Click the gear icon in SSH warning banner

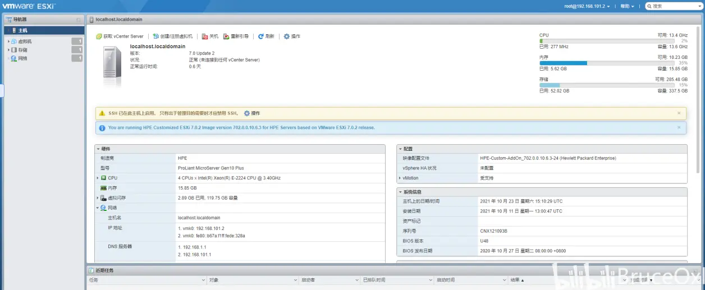247,113
